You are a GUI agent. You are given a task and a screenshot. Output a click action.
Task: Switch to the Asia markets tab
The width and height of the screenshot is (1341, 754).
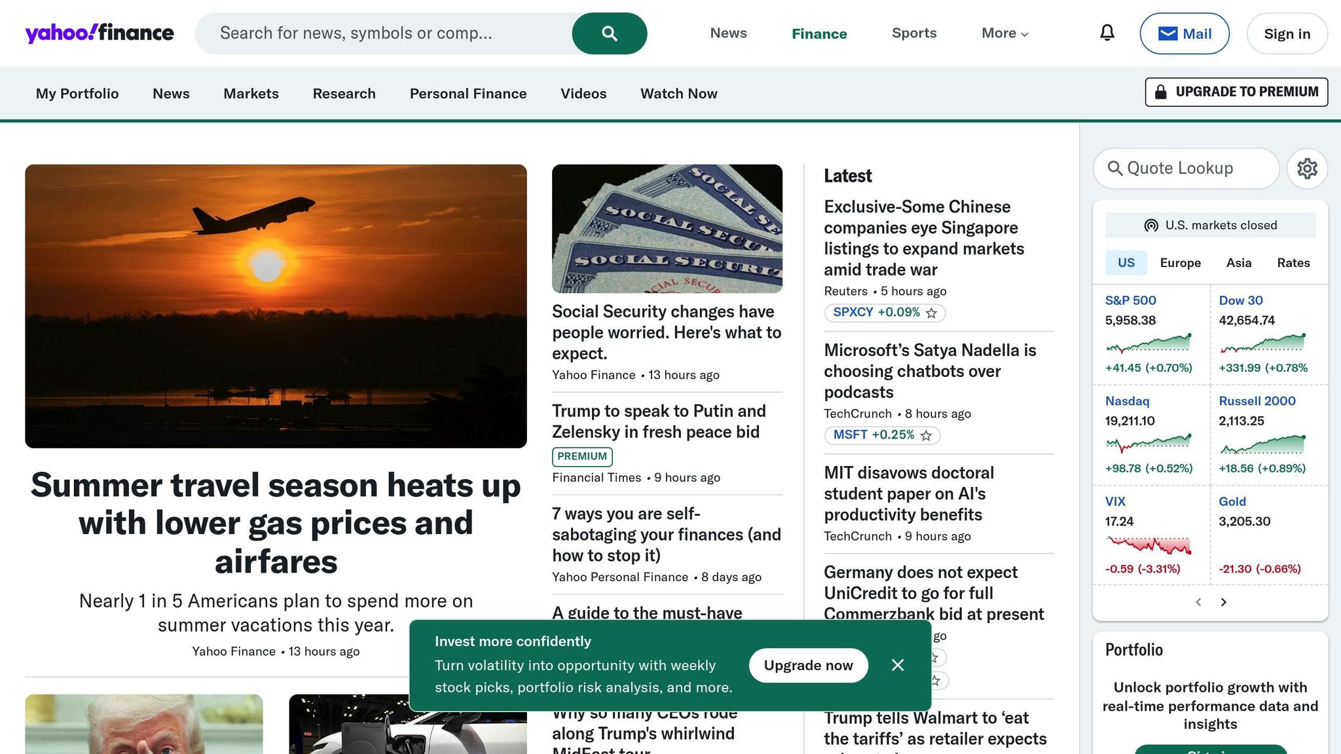pyautogui.click(x=1238, y=262)
